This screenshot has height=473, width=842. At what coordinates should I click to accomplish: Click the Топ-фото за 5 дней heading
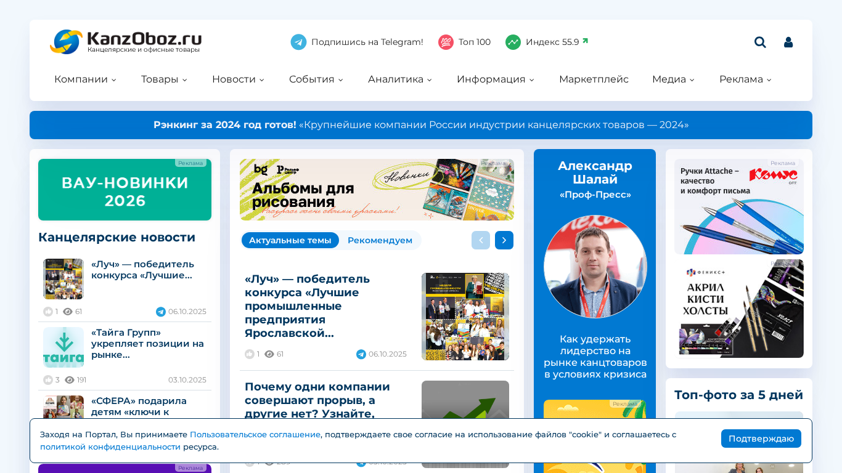pyautogui.click(x=738, y=395)
